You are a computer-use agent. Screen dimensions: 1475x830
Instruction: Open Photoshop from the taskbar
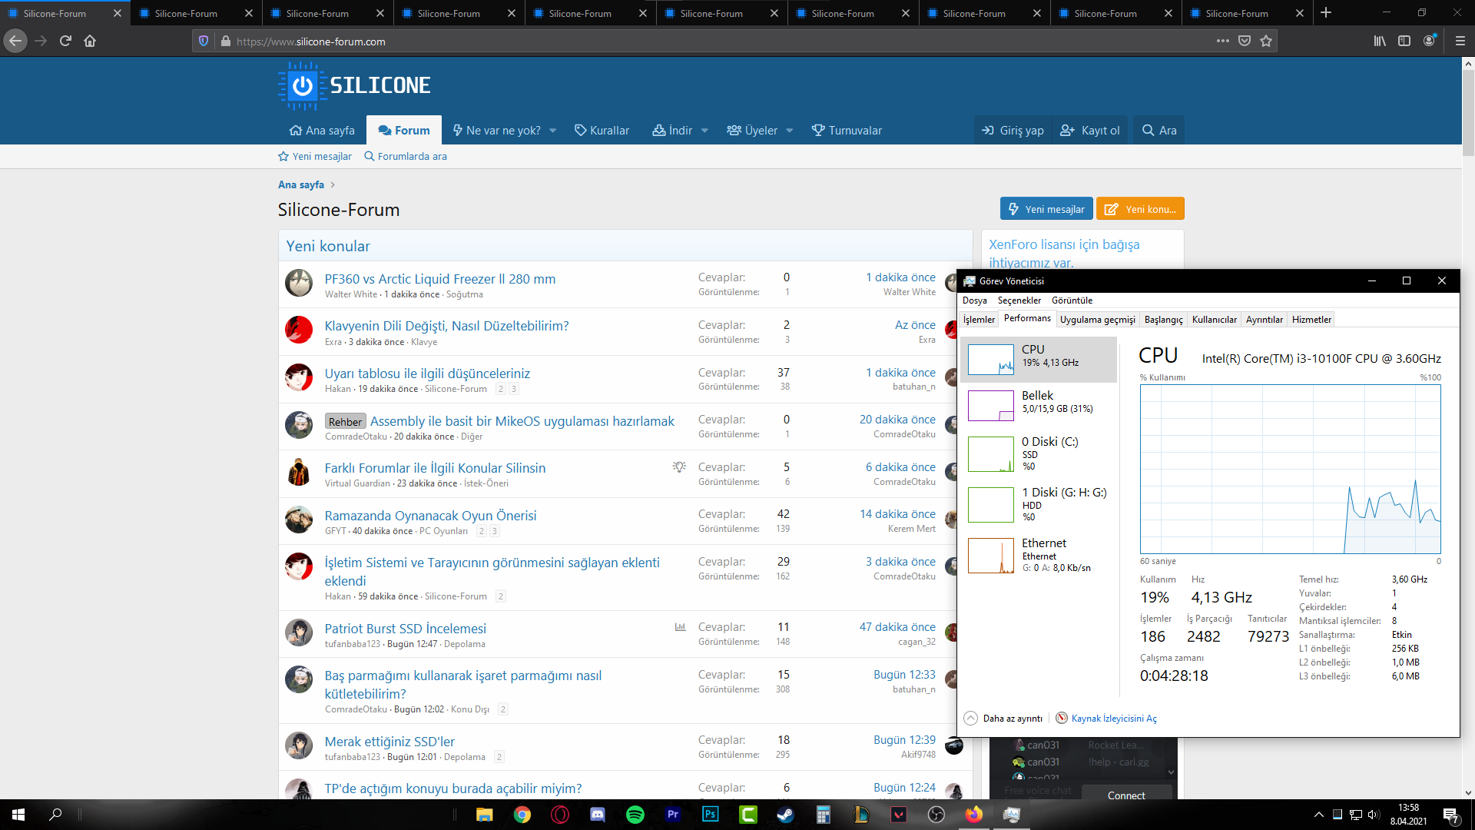point(711,815)
